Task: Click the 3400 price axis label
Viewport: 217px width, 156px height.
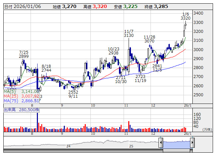Action: click(x=198, y=13)
